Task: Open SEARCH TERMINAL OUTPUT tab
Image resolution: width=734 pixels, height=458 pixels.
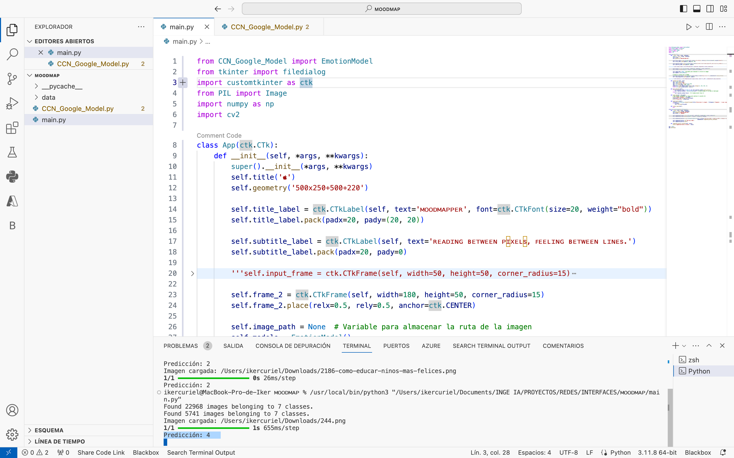Action: coord(491,346)
